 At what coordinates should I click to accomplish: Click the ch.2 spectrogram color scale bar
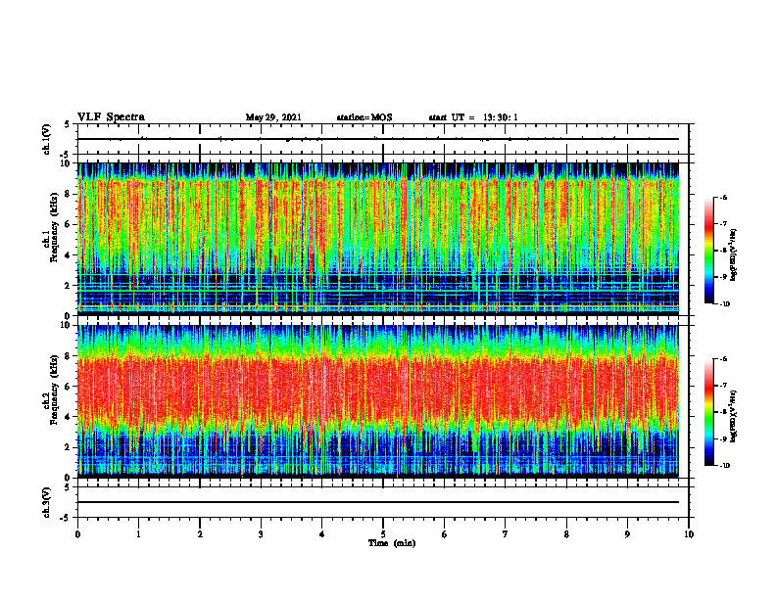[x=708, y=412]
